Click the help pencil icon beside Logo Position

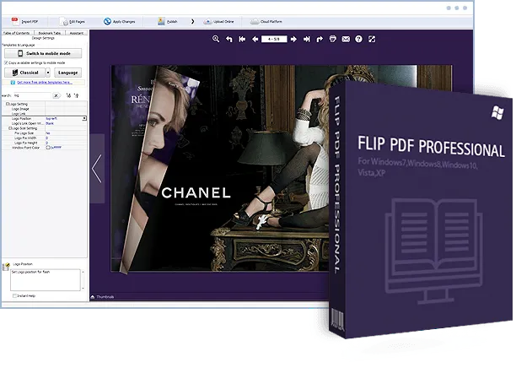point(6,267)
